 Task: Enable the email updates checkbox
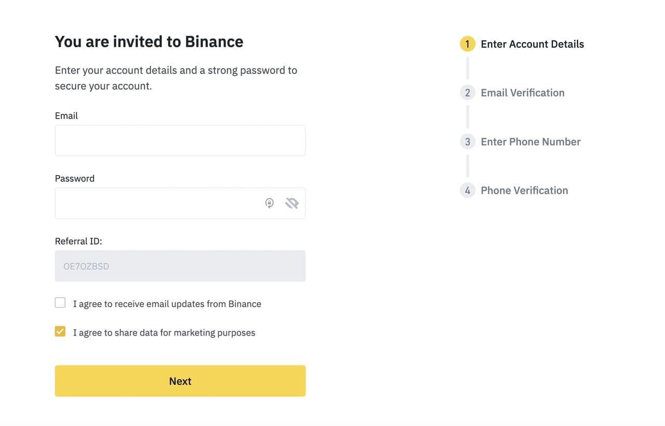tap(60, 303)
